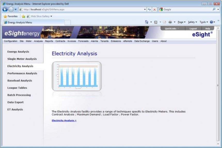
Task: Open the About menu
Action: 163,41
